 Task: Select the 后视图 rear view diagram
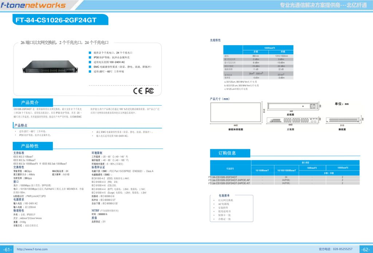point(290,107)
